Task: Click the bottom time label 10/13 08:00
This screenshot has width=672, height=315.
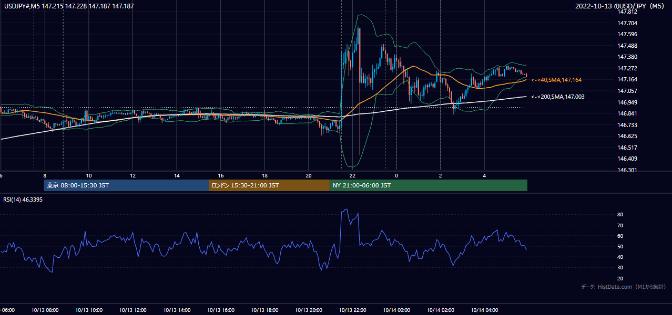Action: coord(45,310)
